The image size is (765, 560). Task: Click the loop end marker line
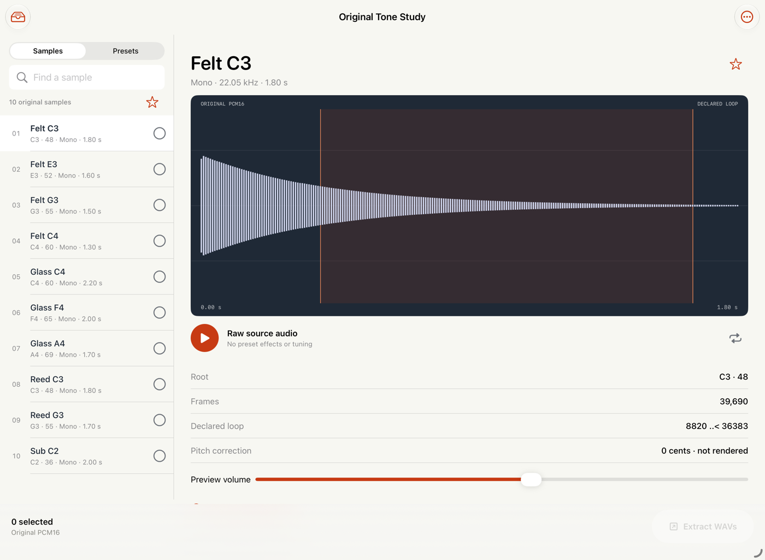click(693, 206)
